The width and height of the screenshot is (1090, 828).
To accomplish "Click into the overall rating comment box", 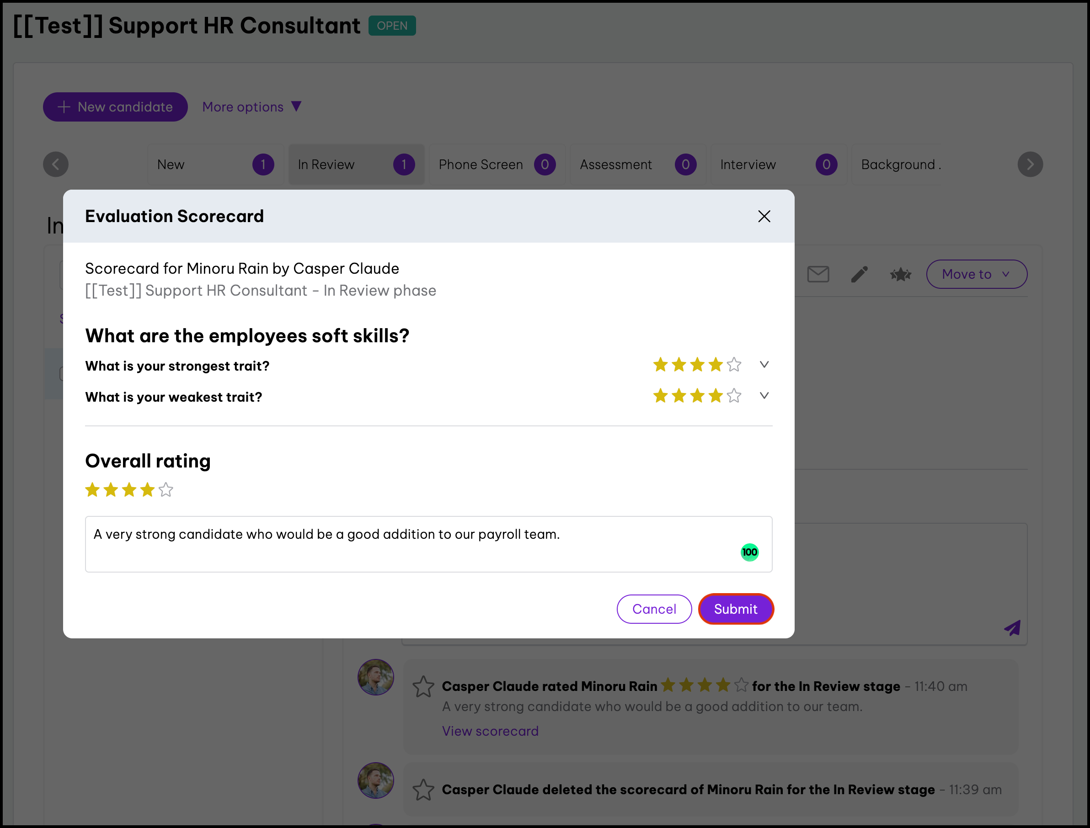I will tap(428, 544).
